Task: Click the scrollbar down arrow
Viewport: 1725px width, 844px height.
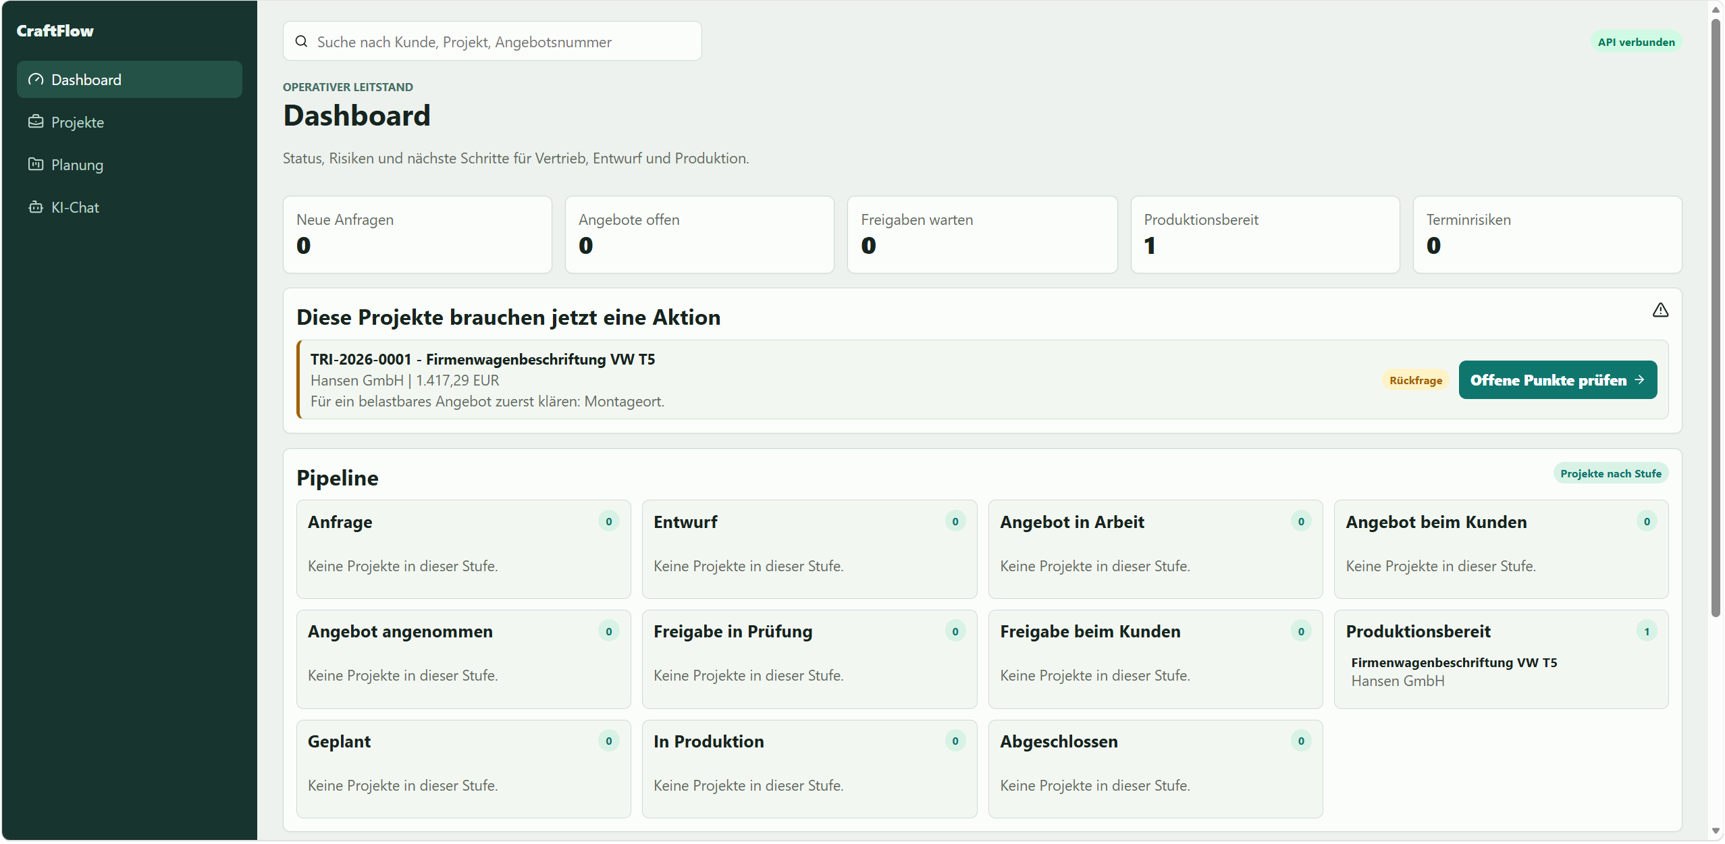Action: click(1716, 831)
